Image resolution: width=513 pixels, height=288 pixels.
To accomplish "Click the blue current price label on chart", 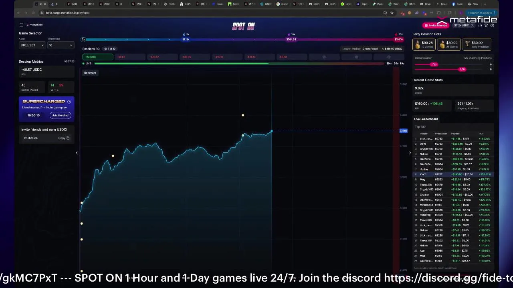I will (403, 131).
